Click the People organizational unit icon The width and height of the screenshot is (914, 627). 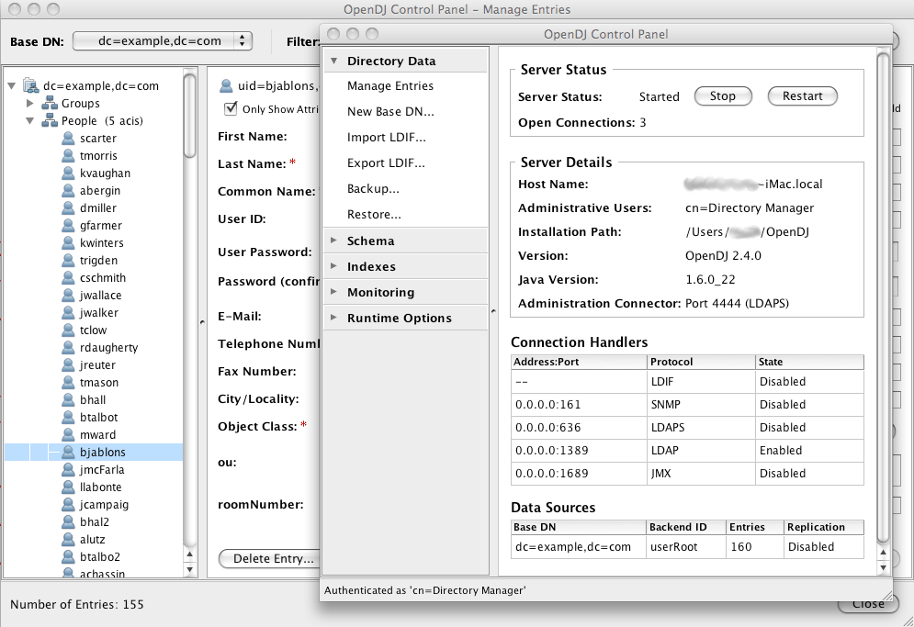(50, 121)
